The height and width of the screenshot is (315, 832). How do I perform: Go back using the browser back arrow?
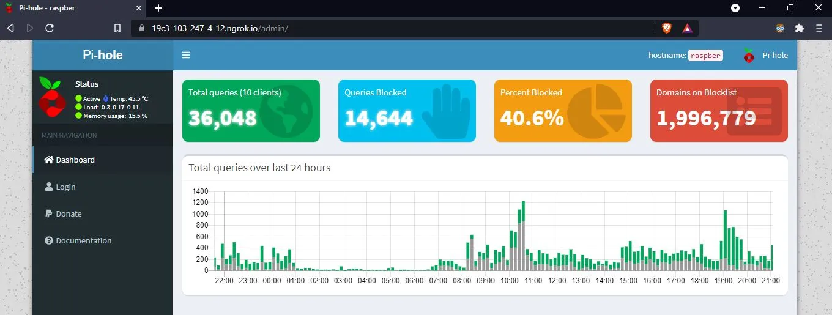[x=10, y=28]
